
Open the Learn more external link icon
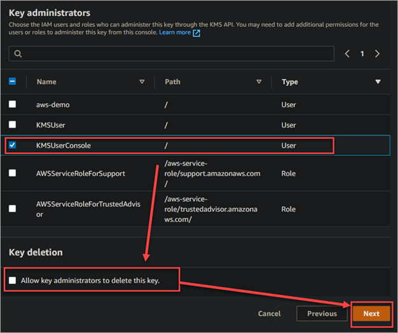point(196,33)
